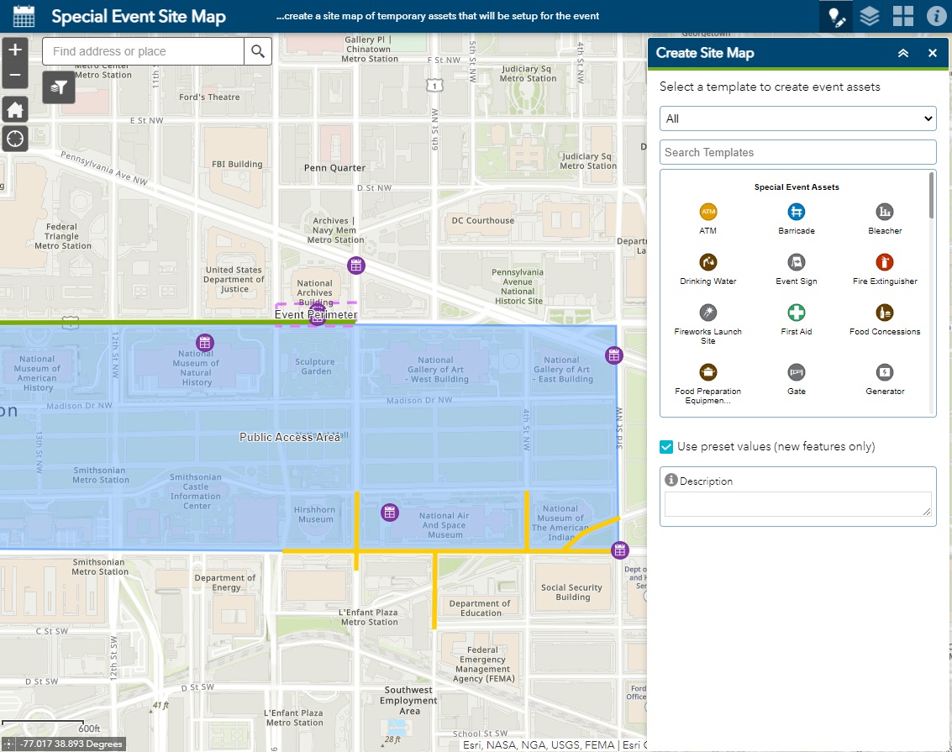Select the Generator asset template
The width and height of the screenshot is (952, 752).
coord(884,372)
